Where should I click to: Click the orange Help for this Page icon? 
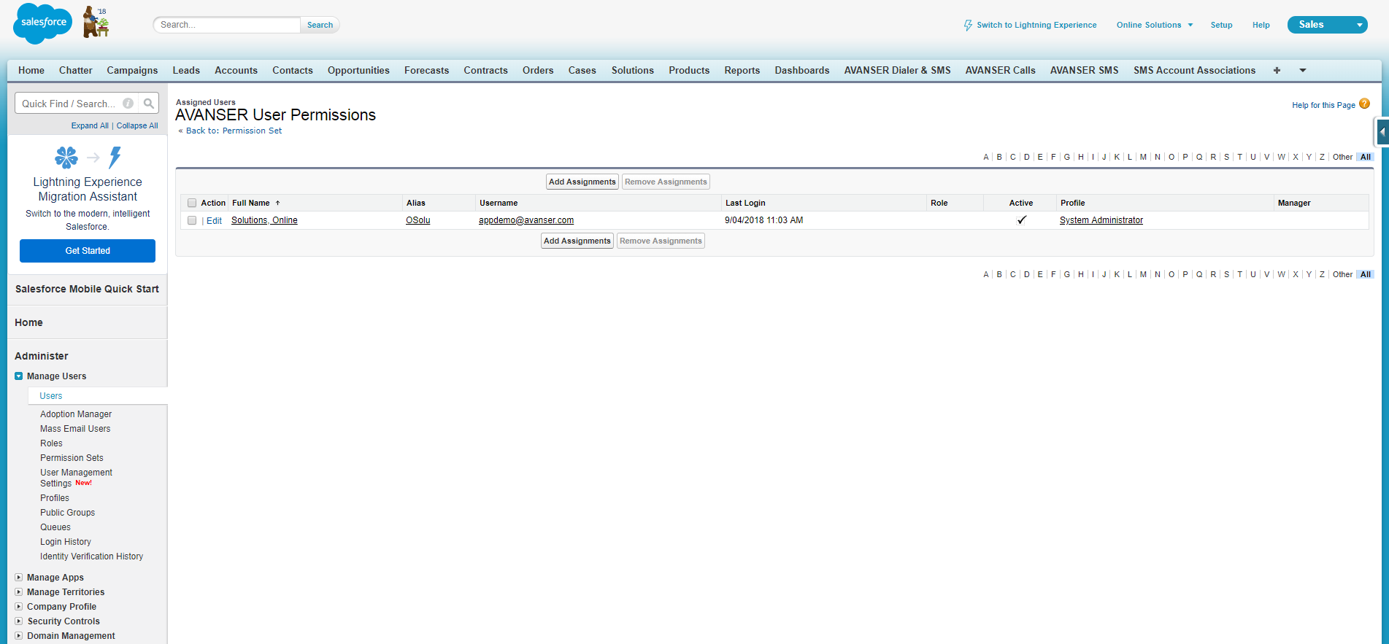1364,104
